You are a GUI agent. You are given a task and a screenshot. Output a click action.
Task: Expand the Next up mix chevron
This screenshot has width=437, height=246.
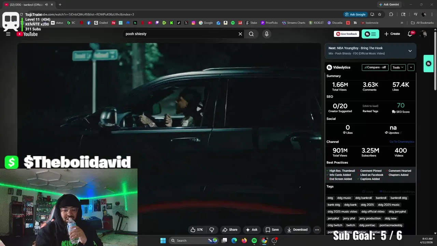410,51
